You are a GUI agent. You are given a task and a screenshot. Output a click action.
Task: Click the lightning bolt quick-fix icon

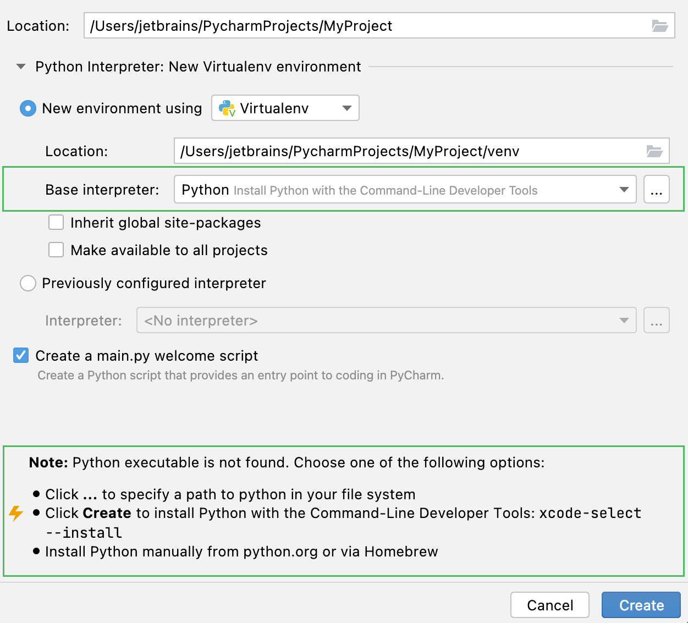coord(15,514)
